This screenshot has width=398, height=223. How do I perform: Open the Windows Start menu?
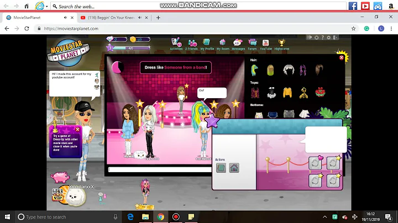(7, 217)
